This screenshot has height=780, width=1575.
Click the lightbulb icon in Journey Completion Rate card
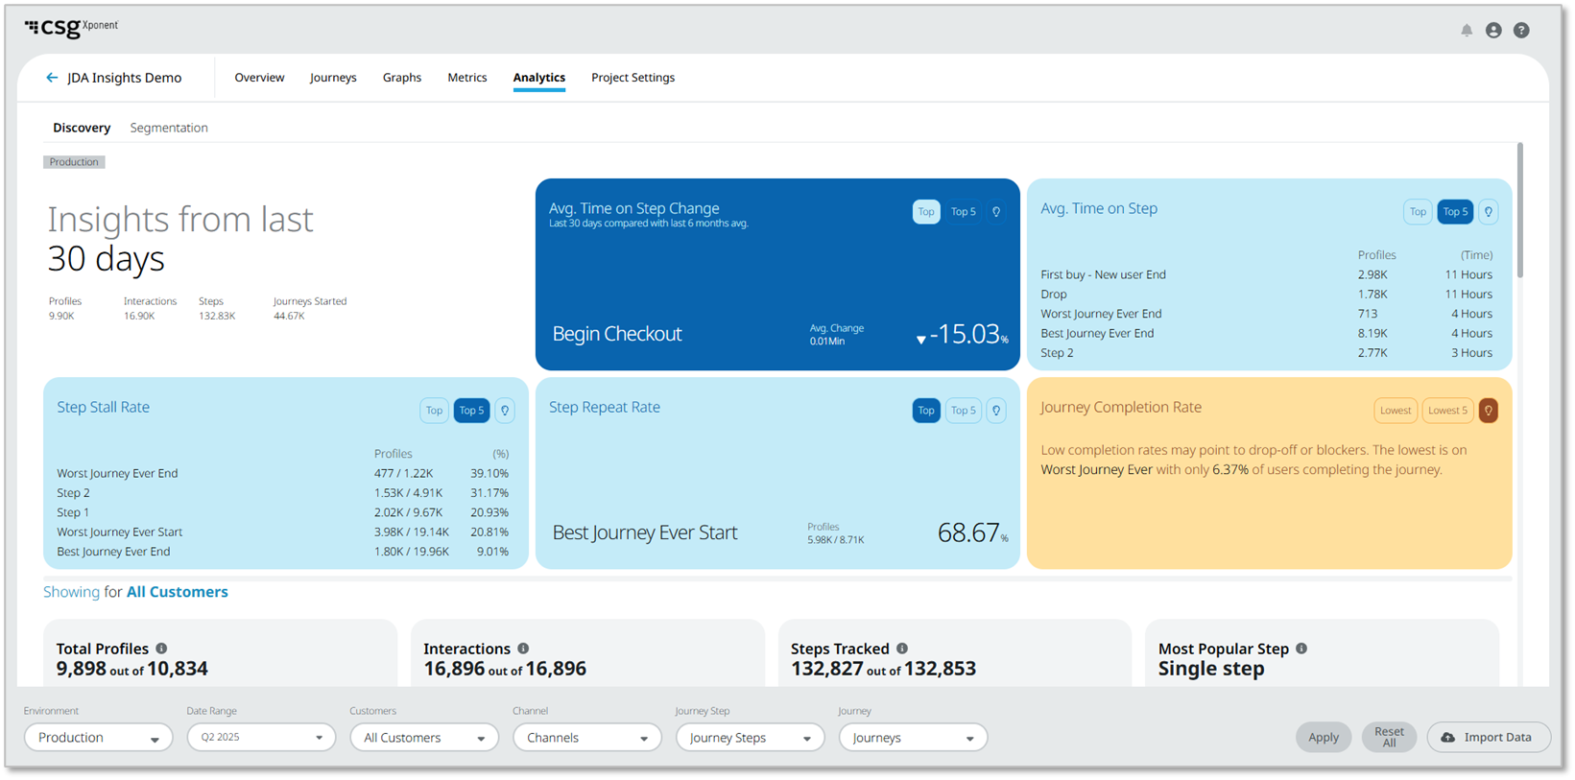click(1488, 411)
